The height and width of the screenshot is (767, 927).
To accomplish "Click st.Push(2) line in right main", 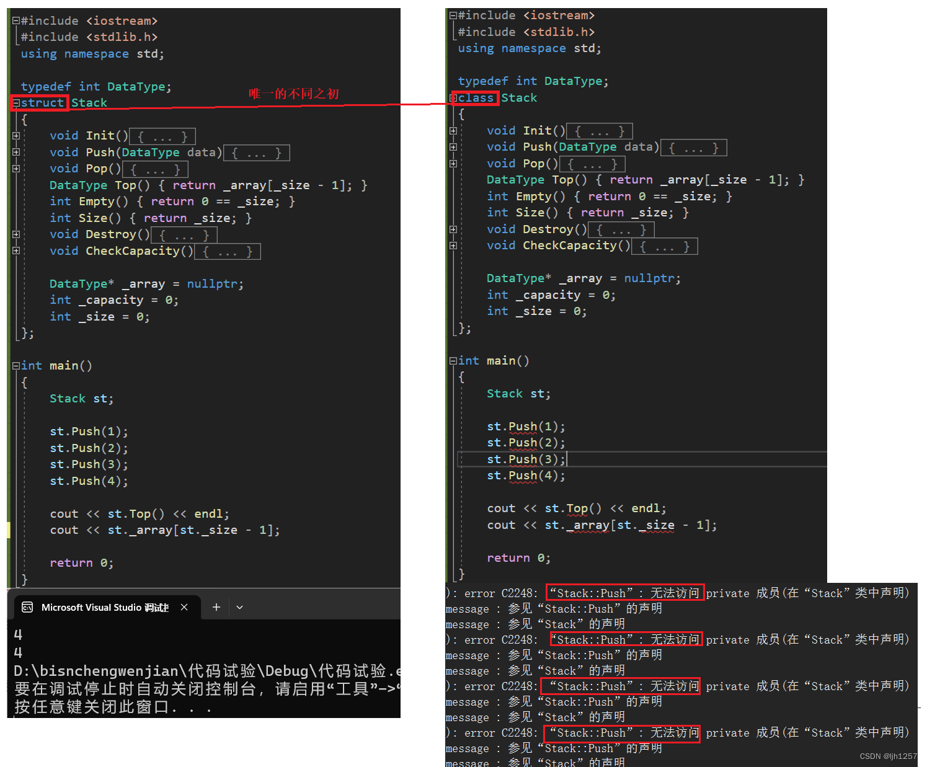I will [x=526, y=443].
